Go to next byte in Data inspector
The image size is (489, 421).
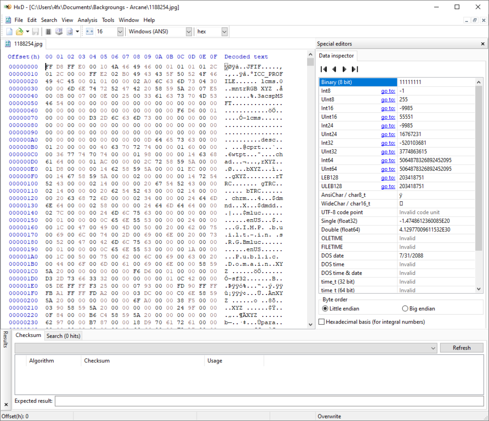pos(344,69)
